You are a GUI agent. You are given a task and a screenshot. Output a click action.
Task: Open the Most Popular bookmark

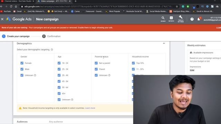click(113, 11)
